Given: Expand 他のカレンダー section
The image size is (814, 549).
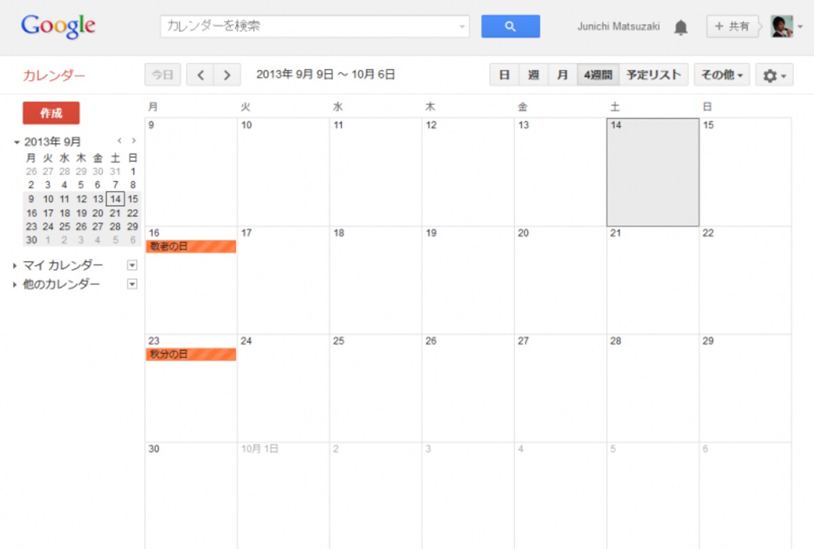Looking at the screenshot, I should pyautogui.click(x=16, y=285).
